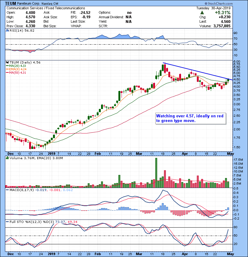Click the EPS value -0.19
248x257 pixels.
[86, 17]
